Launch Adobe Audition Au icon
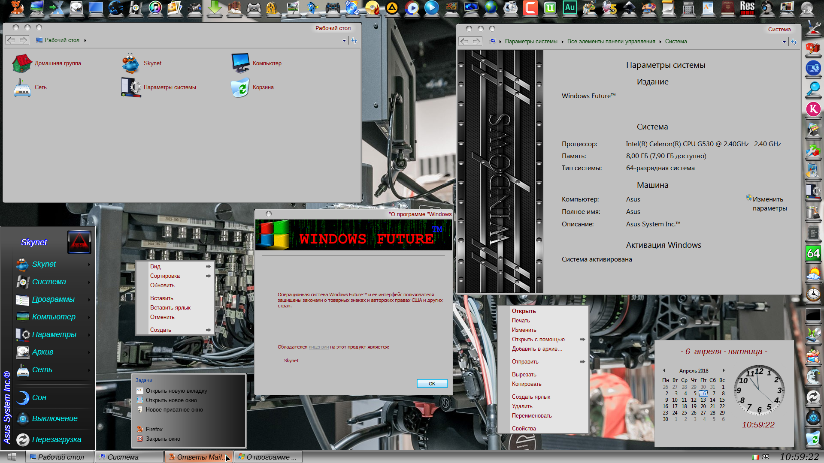 tap(570, 8)
